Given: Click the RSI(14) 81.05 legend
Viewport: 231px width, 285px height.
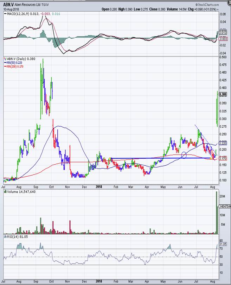Looking at the screenshot, I should coord(16,237).
